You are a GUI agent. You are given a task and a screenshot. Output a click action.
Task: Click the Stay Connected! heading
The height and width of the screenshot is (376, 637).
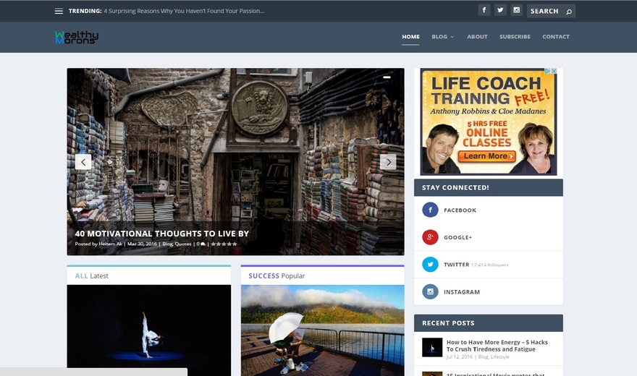[455, 187]
